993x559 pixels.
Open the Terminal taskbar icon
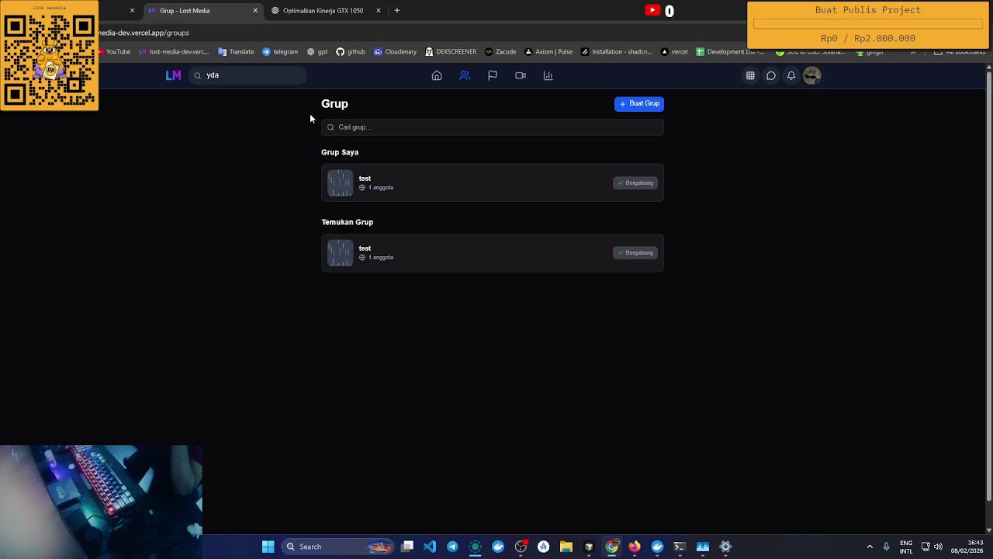(x=680, y=547)
